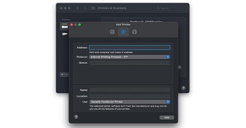Go back in Printers & Scanners window
Image resolution: width=246 pixels, height=128 pixels.
click(x=77, y=8)
